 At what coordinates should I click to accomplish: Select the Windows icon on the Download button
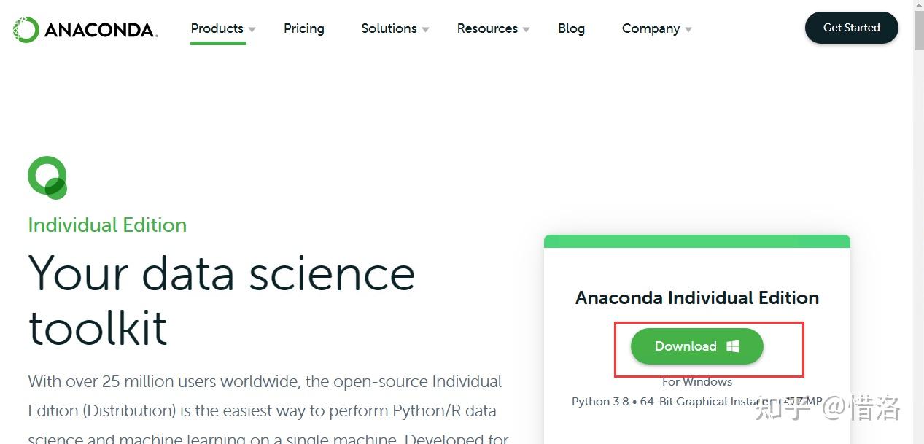click(733, 346)
